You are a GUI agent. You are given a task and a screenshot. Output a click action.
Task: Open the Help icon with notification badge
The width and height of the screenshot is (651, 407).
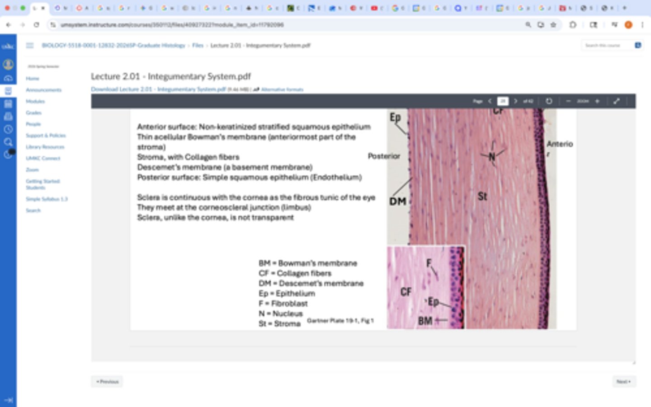(9, 154)
